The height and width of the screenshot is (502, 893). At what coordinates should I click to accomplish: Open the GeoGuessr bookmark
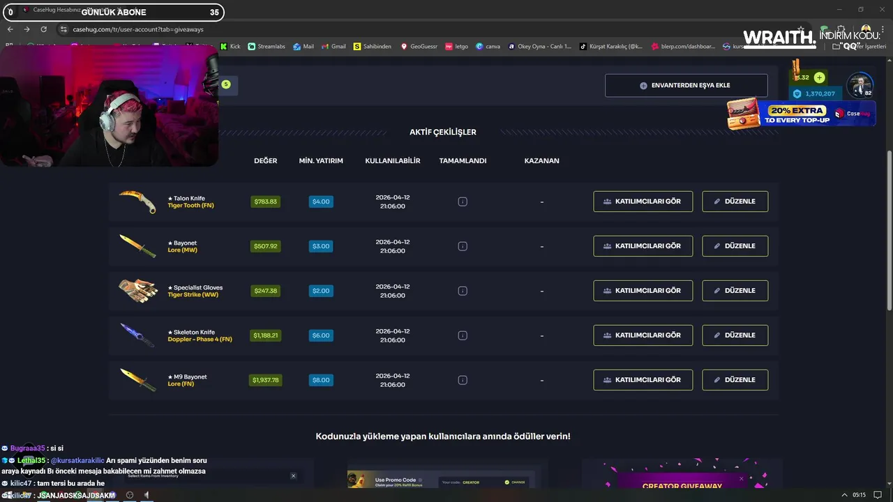(x=419, y=46)
